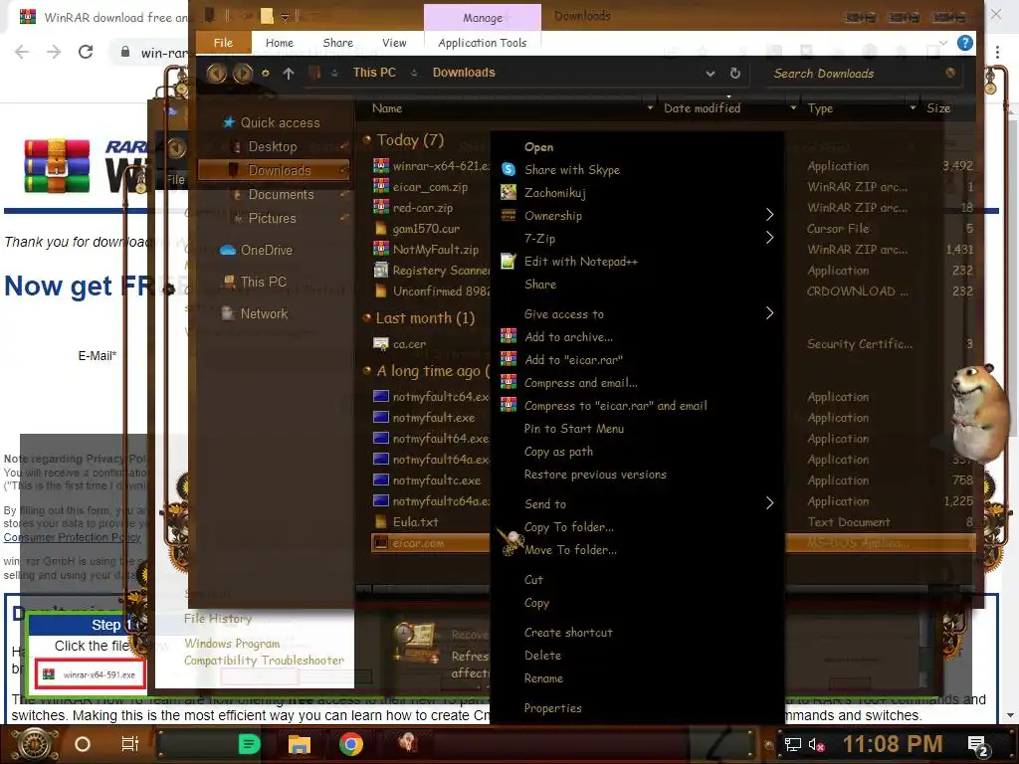This screenshot has width=1019, height=764.
Task: Click the muted volume tray icon
Action: point(816,744)
